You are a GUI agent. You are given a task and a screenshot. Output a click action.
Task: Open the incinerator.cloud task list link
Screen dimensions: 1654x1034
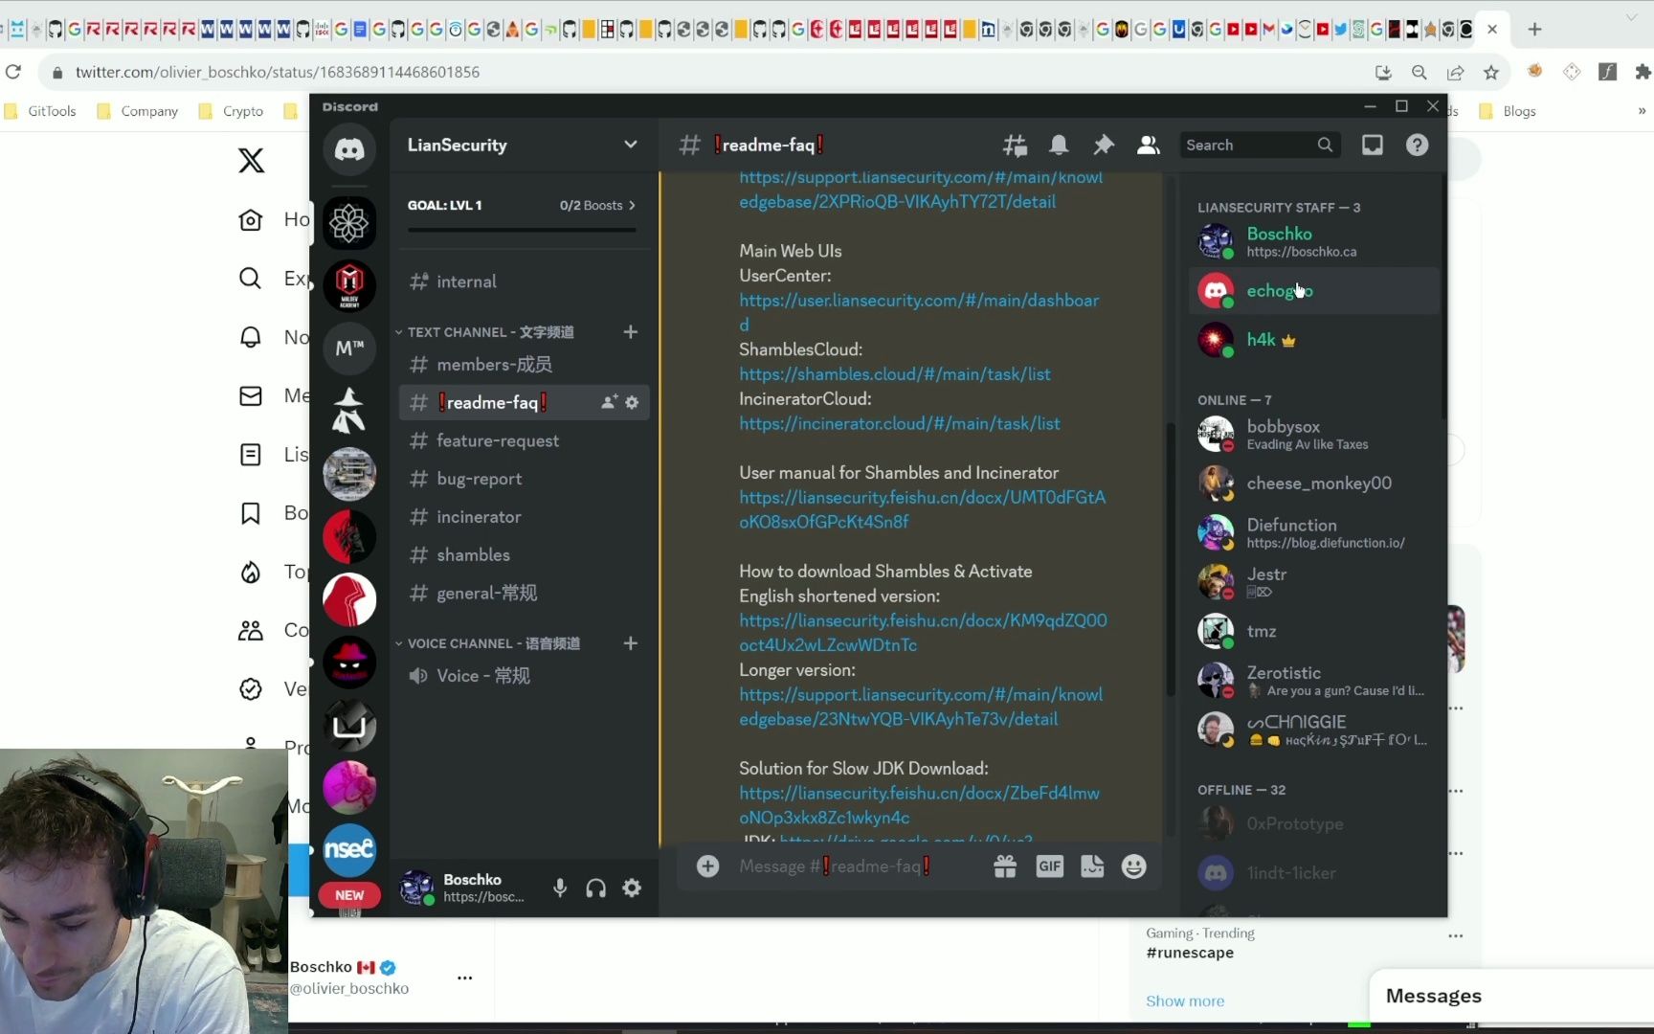coord(900,424)
